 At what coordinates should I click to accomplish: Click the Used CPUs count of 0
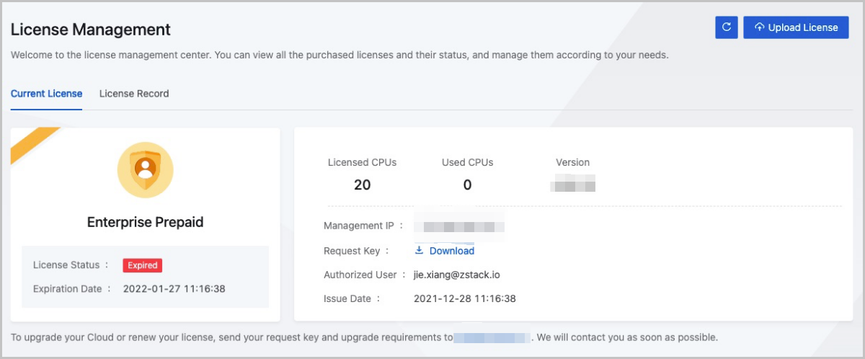coord(467,185)
